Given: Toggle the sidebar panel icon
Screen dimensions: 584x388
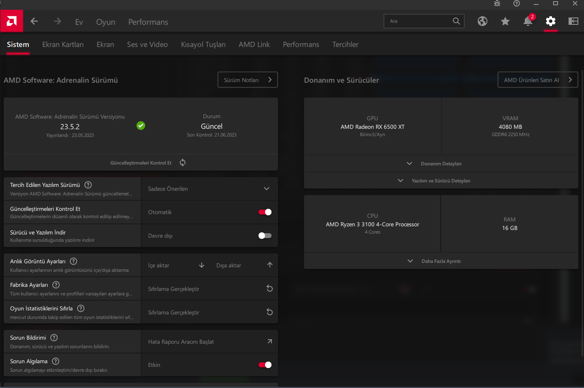Looking at the screenshot, I should click(x=573, y=21).
